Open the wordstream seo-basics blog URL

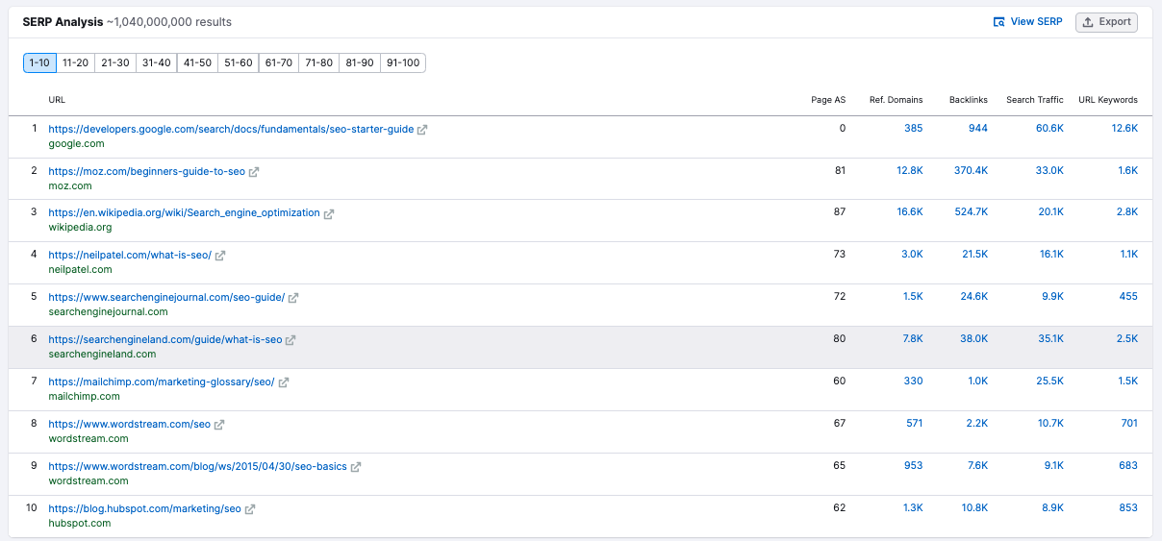point(198,467)
